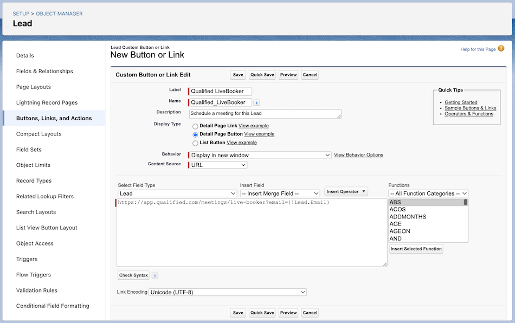Open the SETUP breadcrumb link
This screenshot has height=323, width=515.
[21, 14]
